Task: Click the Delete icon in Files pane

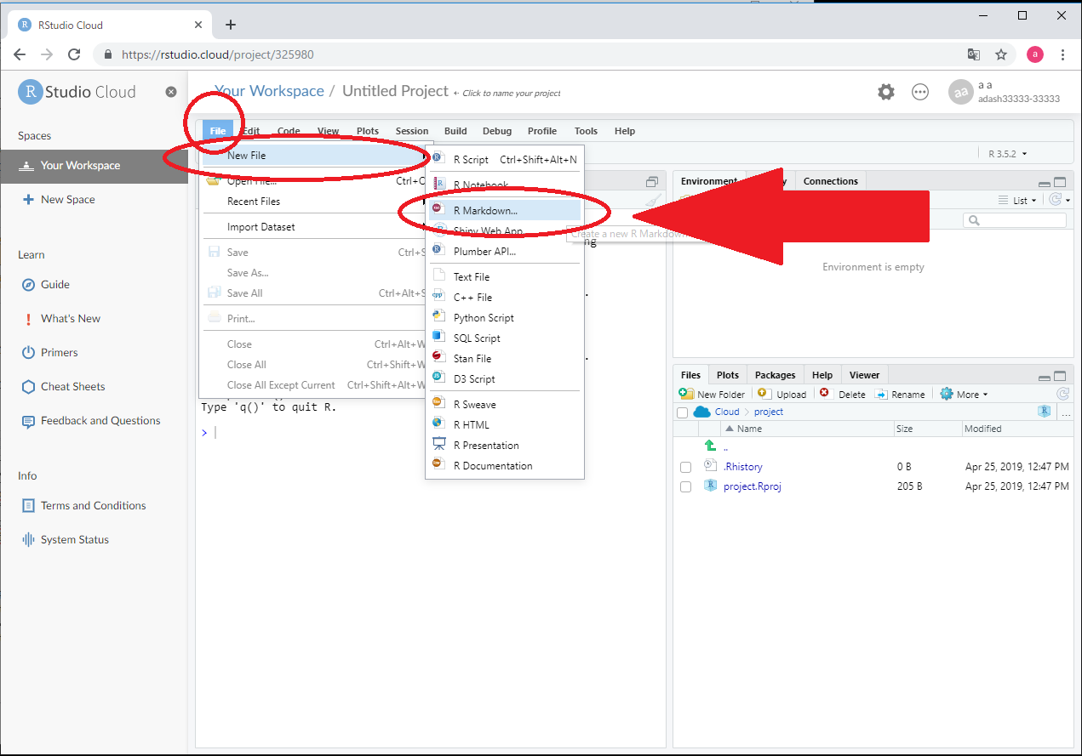Action: (824, 394)
